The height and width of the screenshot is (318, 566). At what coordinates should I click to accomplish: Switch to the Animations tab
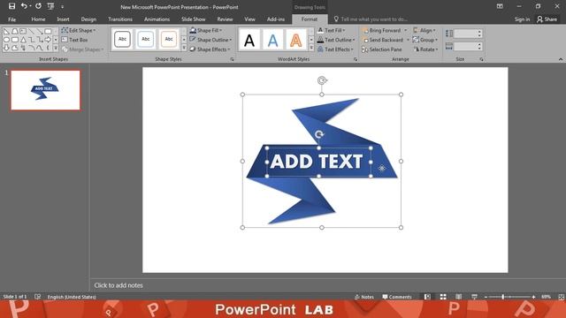(157, 19)
